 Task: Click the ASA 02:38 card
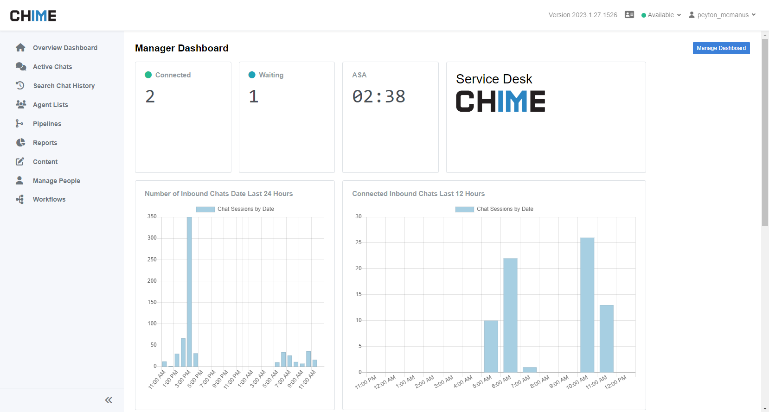click(x=391, y=117)
